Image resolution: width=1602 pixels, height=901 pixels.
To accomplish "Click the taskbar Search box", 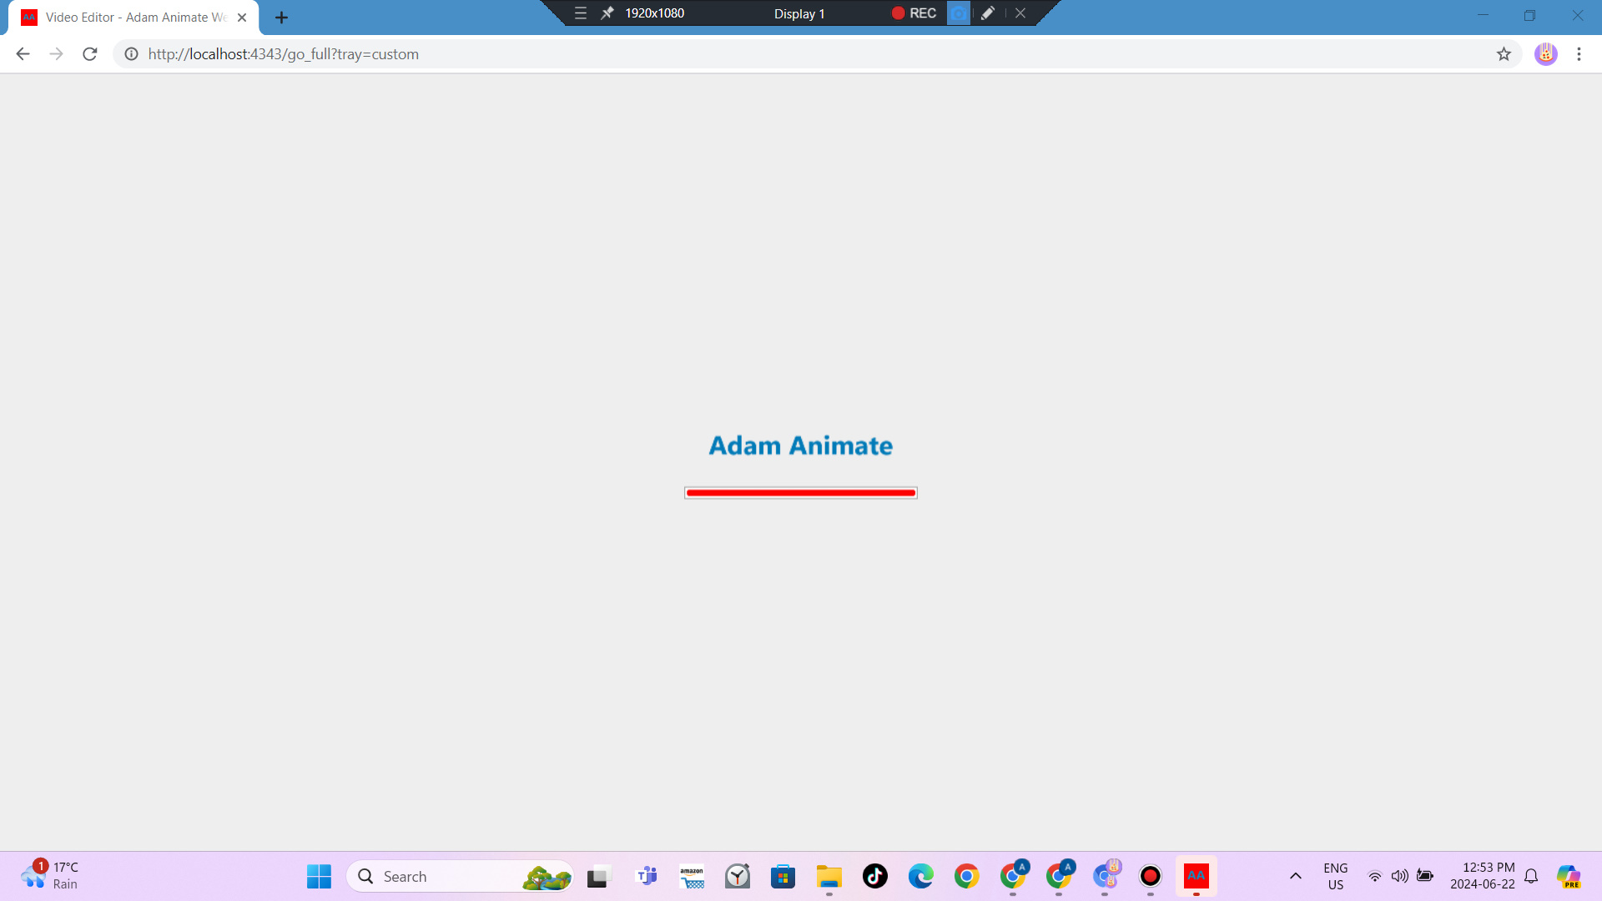I will pos(461,877).
